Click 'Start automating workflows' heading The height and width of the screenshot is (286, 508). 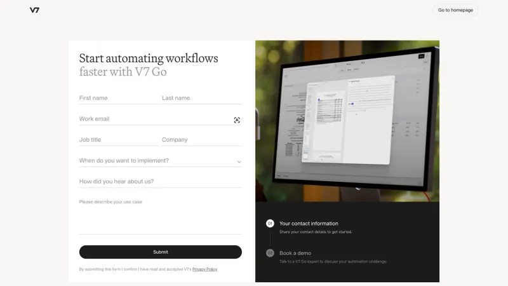149,58
